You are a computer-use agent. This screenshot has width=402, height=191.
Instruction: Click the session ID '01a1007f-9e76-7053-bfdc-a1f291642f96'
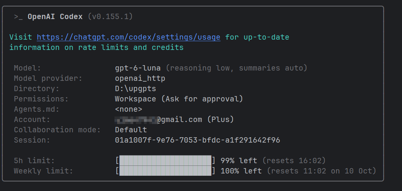198,140
